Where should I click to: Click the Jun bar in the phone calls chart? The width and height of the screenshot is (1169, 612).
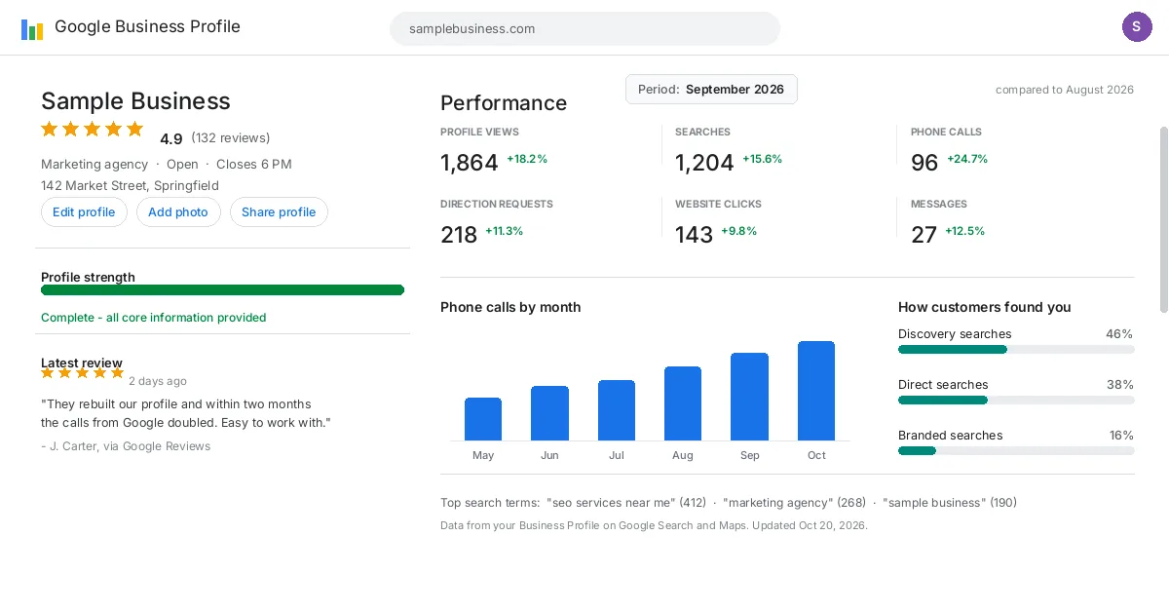point(549,413)
